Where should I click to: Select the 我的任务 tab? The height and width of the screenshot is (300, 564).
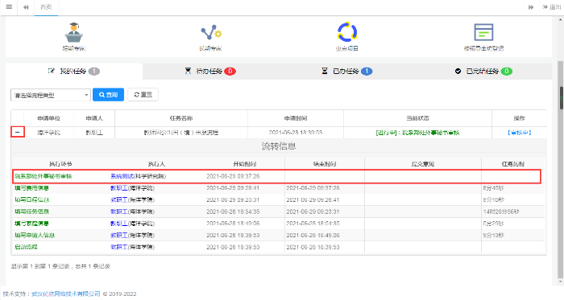[74, 72]
